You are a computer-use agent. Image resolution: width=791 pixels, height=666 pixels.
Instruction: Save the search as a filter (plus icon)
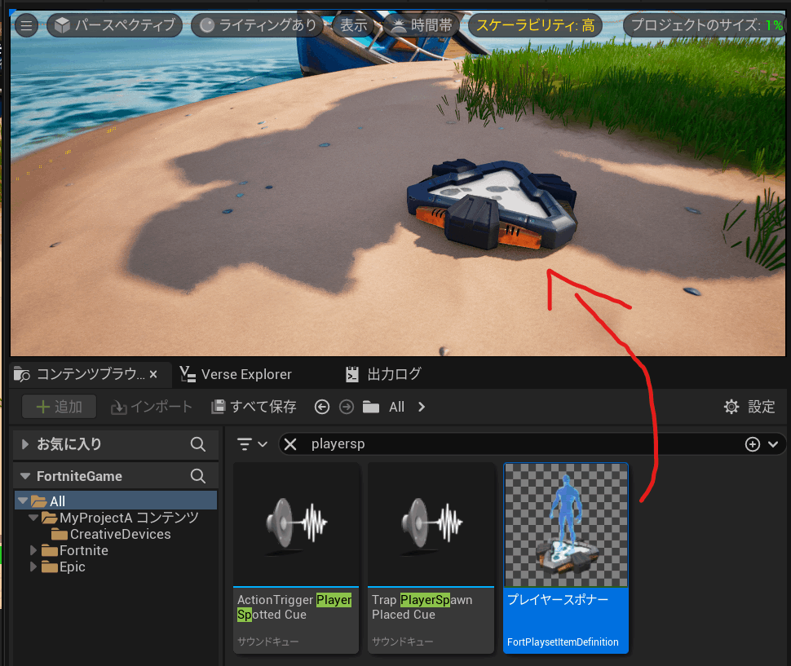coord(753,444)
